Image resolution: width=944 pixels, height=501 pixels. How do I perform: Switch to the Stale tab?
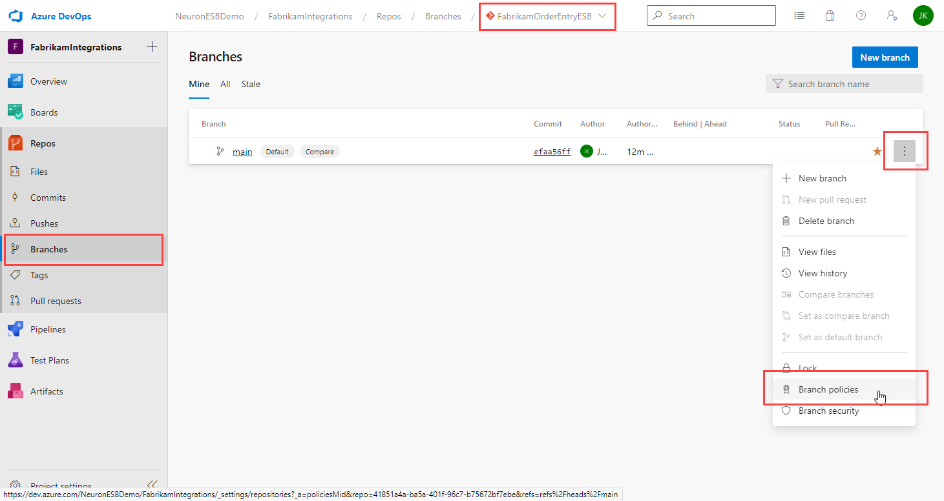[x=251, y=84]
